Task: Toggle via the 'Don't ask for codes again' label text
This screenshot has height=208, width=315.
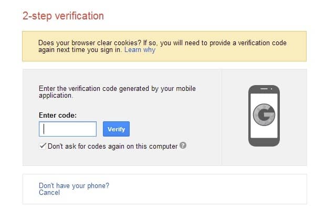Action: 113,147
